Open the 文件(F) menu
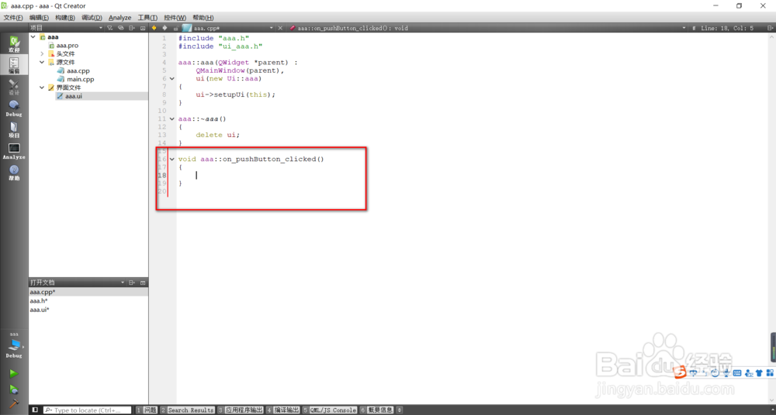The width and height of the screenshot is (776, 415). (x=13, y=18)
